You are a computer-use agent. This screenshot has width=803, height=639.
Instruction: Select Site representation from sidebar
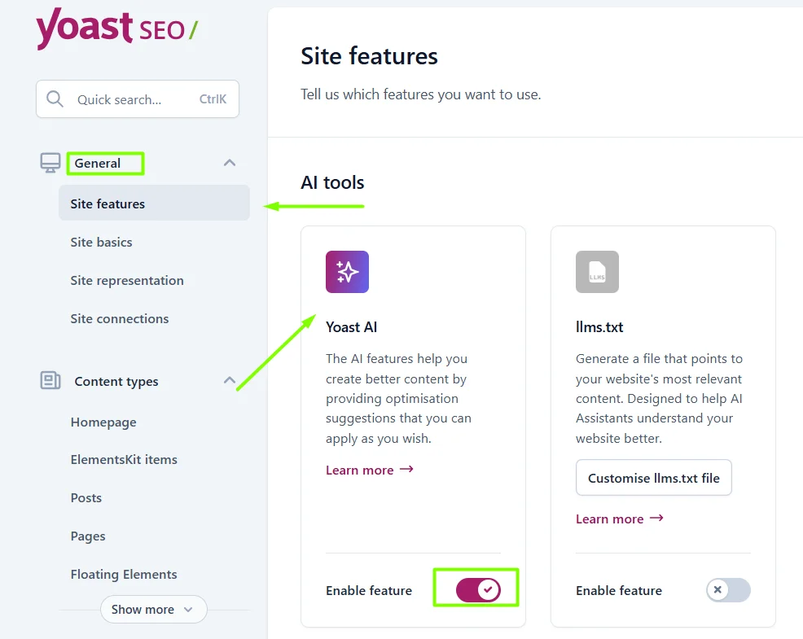pyautogui.click(x=127, y=280)
